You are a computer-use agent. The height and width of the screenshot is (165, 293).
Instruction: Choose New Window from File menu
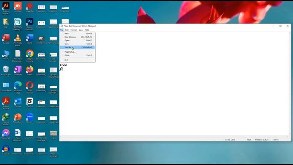coord(77,37)
